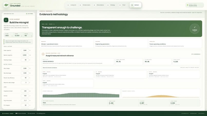The image size is (207, 116).
Task: Edit the Hospital (critical) load field
Action: pyautogui.click(x=25, y=91)
